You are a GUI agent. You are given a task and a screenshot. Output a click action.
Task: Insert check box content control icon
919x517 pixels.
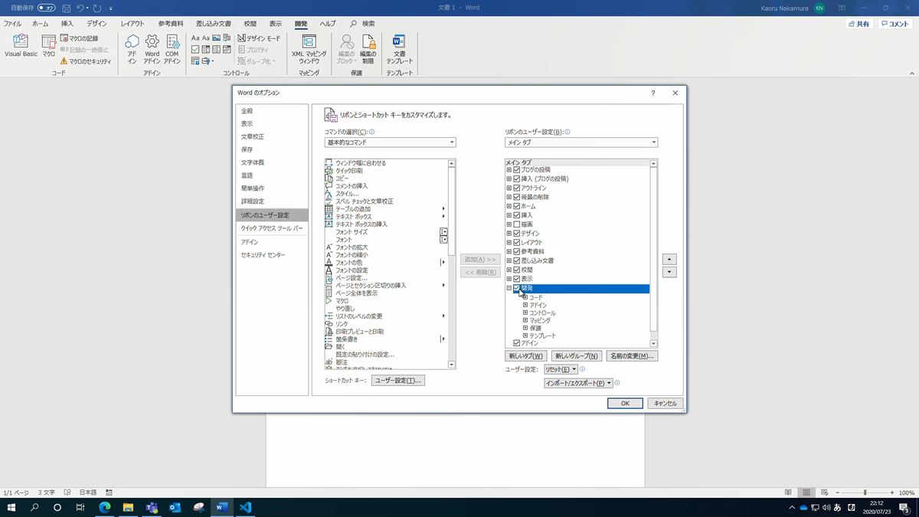[x=195, y=50]
